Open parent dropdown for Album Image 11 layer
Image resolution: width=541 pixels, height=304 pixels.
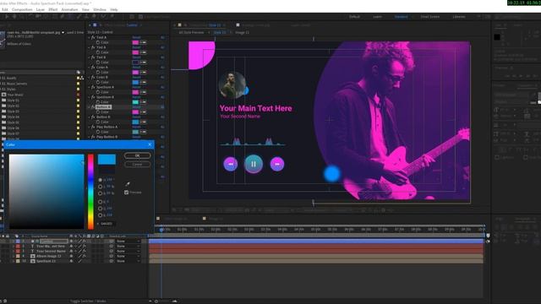[128, 256]
